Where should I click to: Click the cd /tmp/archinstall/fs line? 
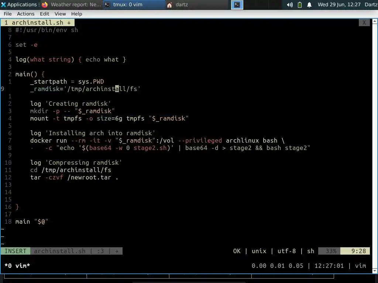(x=71, y=170)
